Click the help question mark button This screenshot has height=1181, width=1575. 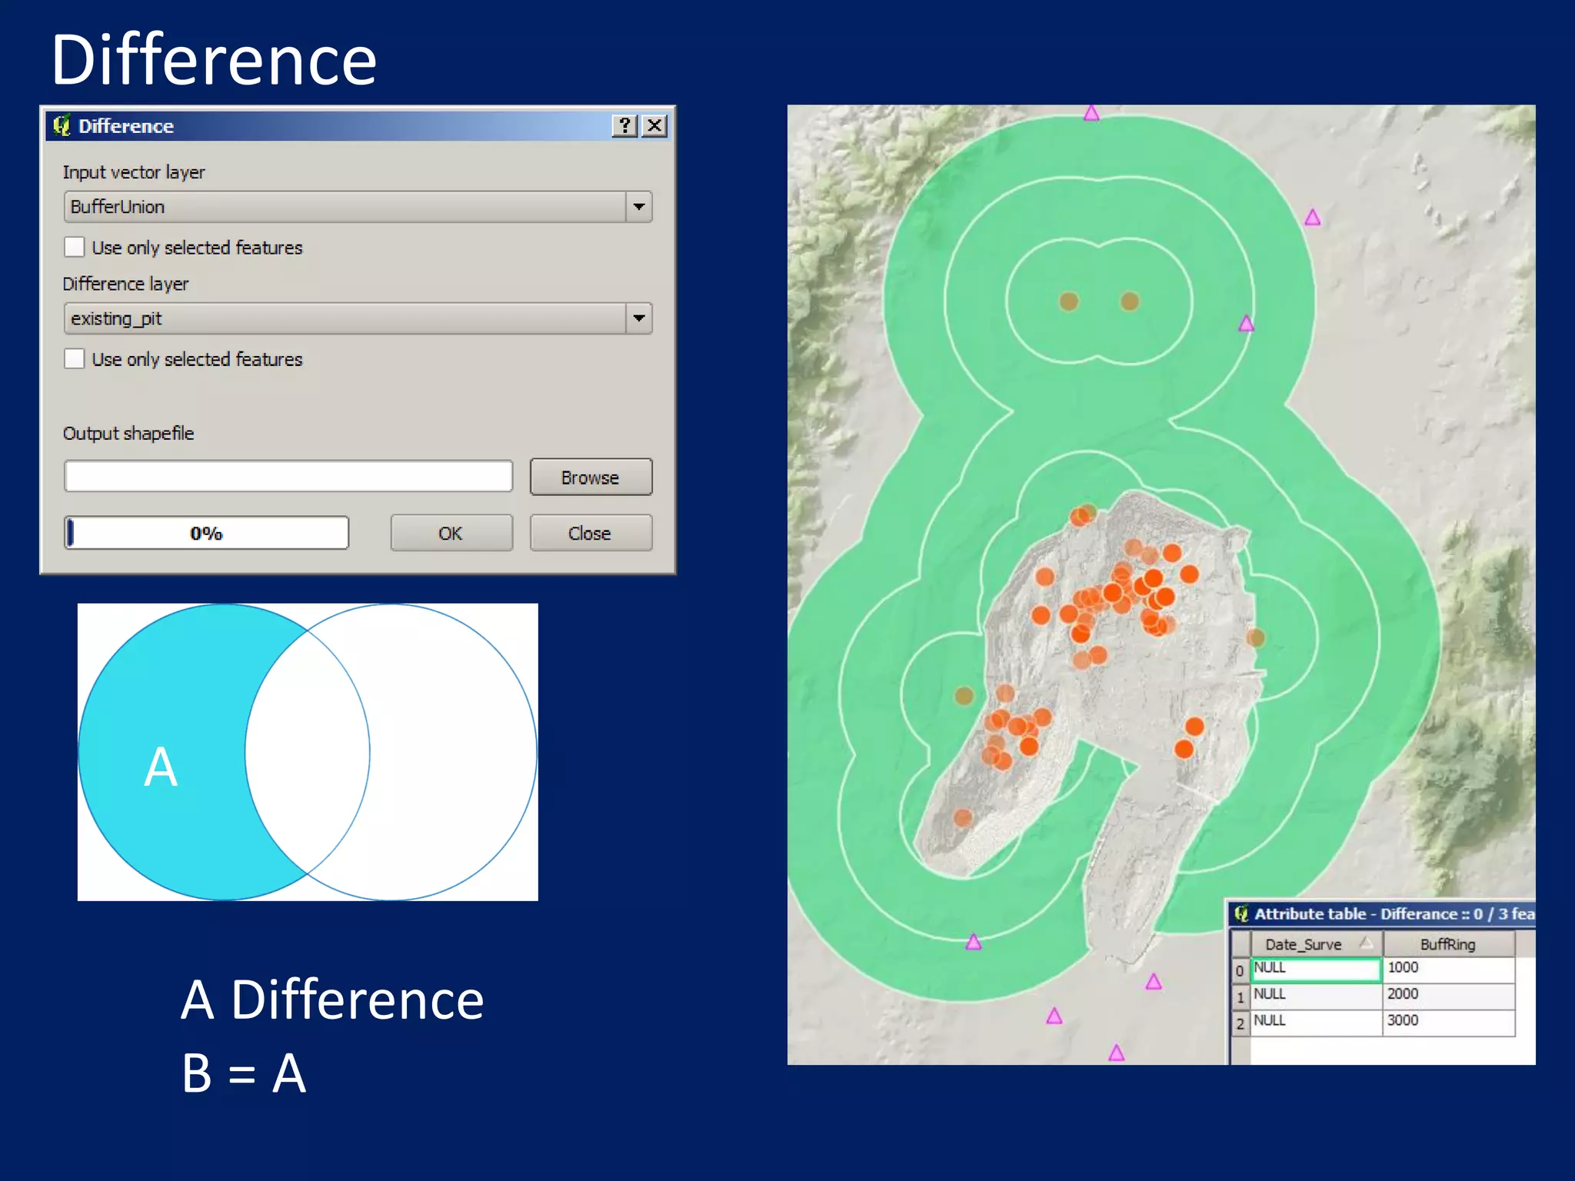(624, 125)
